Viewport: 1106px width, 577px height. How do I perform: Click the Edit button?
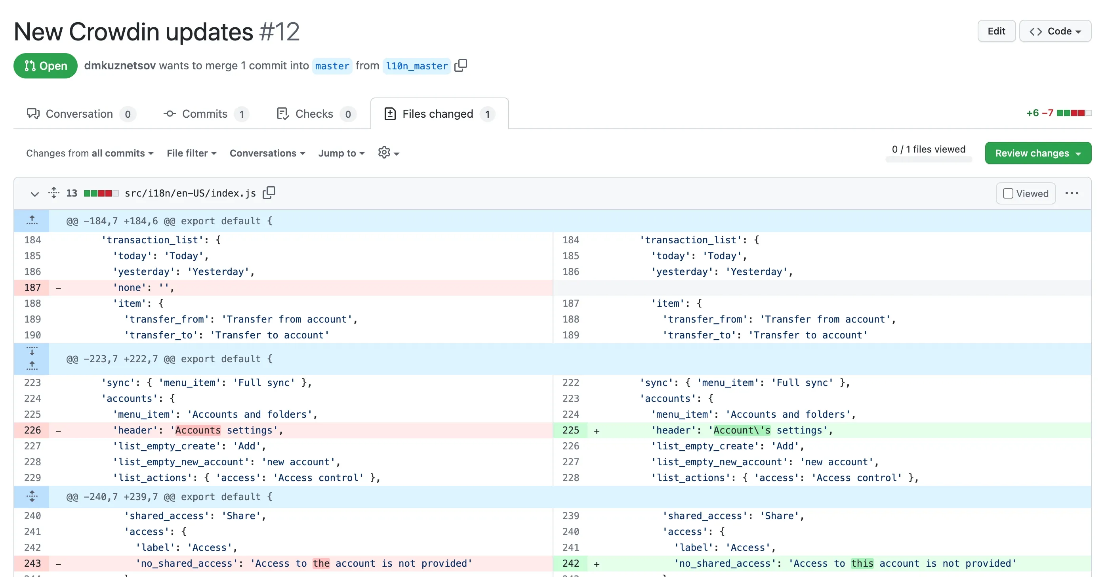(x=996, y=31)
